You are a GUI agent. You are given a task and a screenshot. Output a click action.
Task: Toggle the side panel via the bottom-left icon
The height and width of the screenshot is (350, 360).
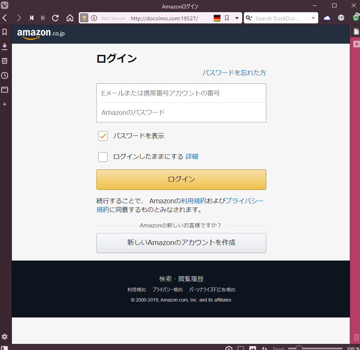click(4, 348)
